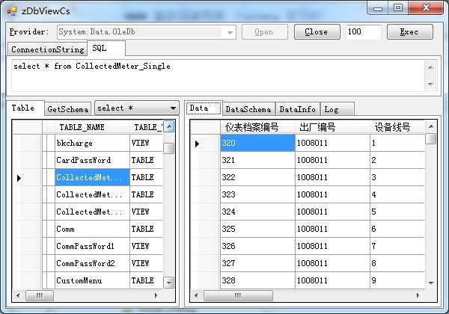The image size is (449, 314).
Task: Open the Log tab
Action: pos(337,109)
